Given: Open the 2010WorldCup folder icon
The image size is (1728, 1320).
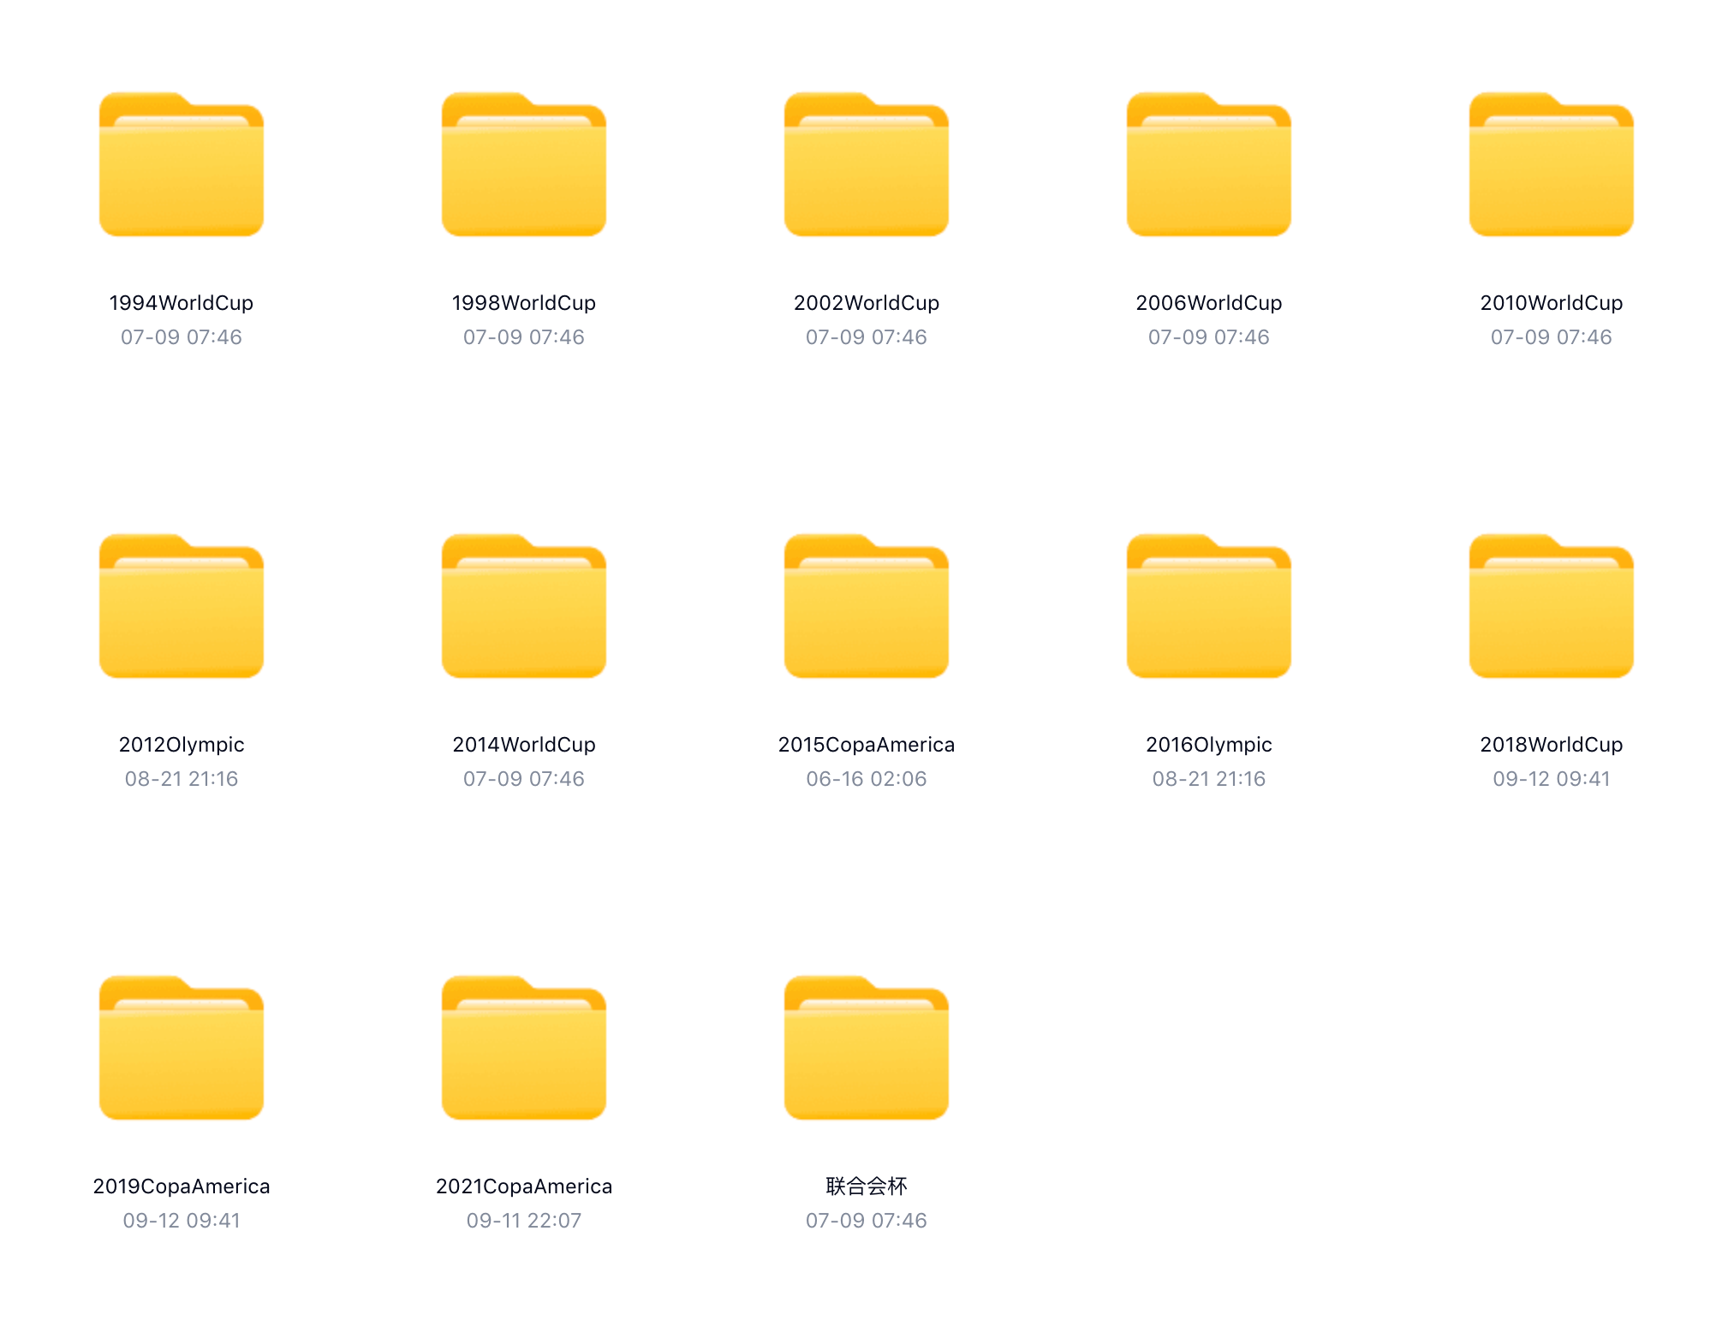Looking at the screenshot, I should 1552,164.
